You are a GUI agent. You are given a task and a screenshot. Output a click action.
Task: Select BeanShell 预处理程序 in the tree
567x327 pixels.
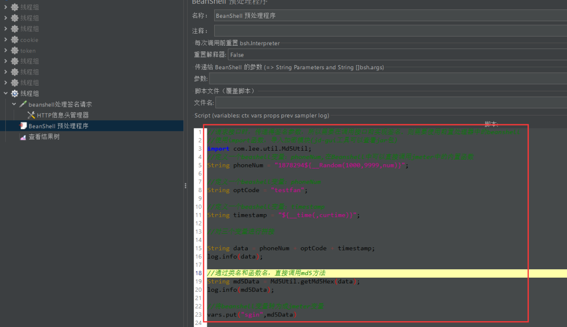click(58, 126)
